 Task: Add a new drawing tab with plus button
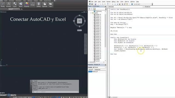tap(22, 9)
